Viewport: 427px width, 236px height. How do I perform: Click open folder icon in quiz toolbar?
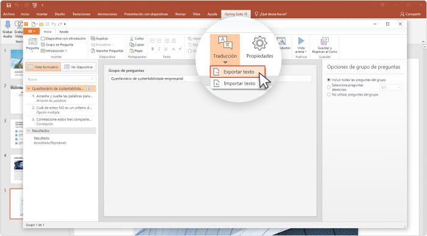tap(41, 24)
